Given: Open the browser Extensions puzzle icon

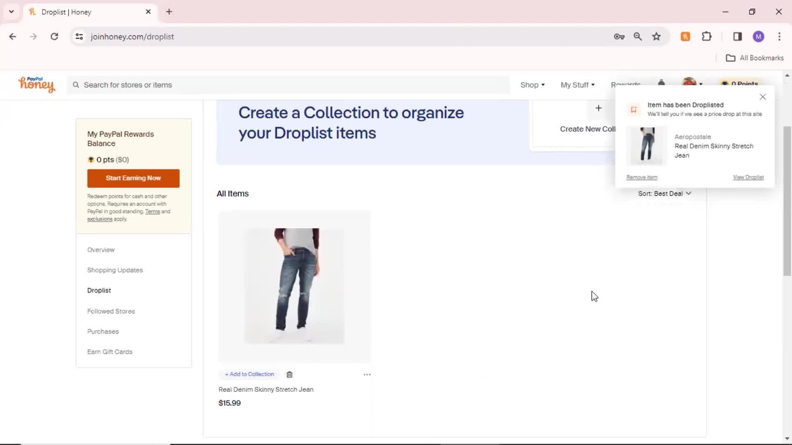Looking at the screenshot, I should click(x=707, y=37).
